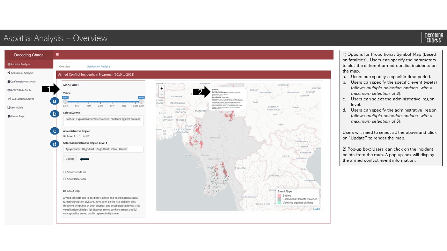This screenshot has height=251, width=447.
Task: Open Geospatial Analysis in sidebar
Action: coord(22,73)
